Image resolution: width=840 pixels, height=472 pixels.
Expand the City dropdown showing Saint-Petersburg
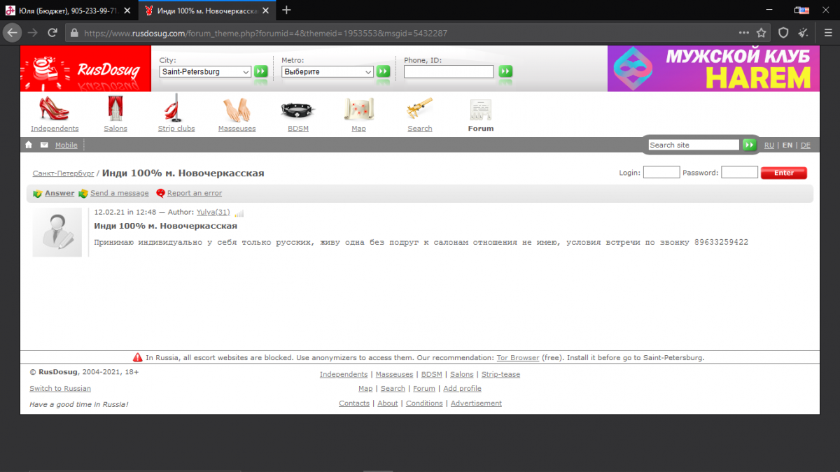click(x=205, y=72)
